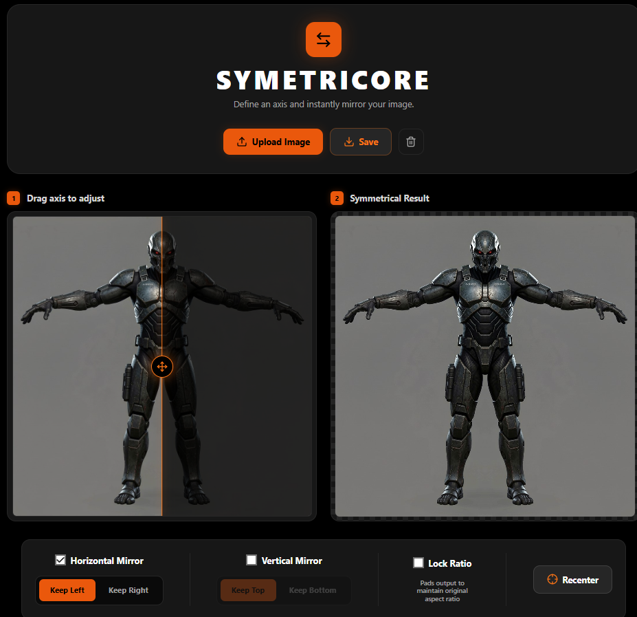Click the SYMETRICORE title text
The height and width of the screenshot is (617, 637).
pyautogui.click(x=323, y=80)
